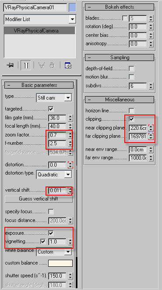Toggle Show end result icon
This screenshot has height=290, width=162.
point(26,65)
